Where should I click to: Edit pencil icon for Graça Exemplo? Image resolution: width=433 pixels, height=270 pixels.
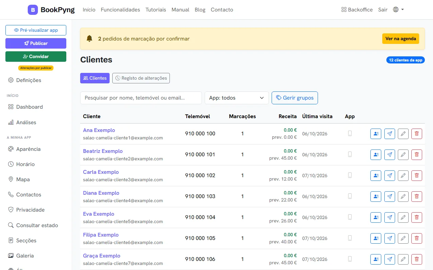pos(403,259)
